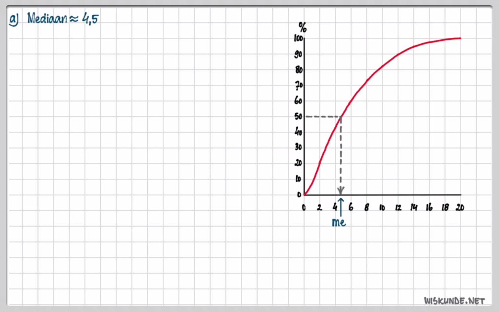This screenshot has width=499, height=312.
Task: Select the "16" label on the horizontal axis
Action: pos(429,207)
